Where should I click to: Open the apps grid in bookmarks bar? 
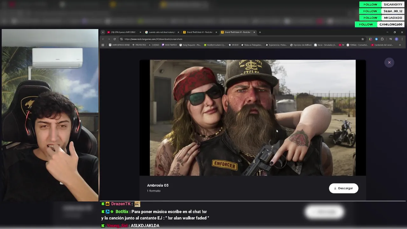pos(103,45)
